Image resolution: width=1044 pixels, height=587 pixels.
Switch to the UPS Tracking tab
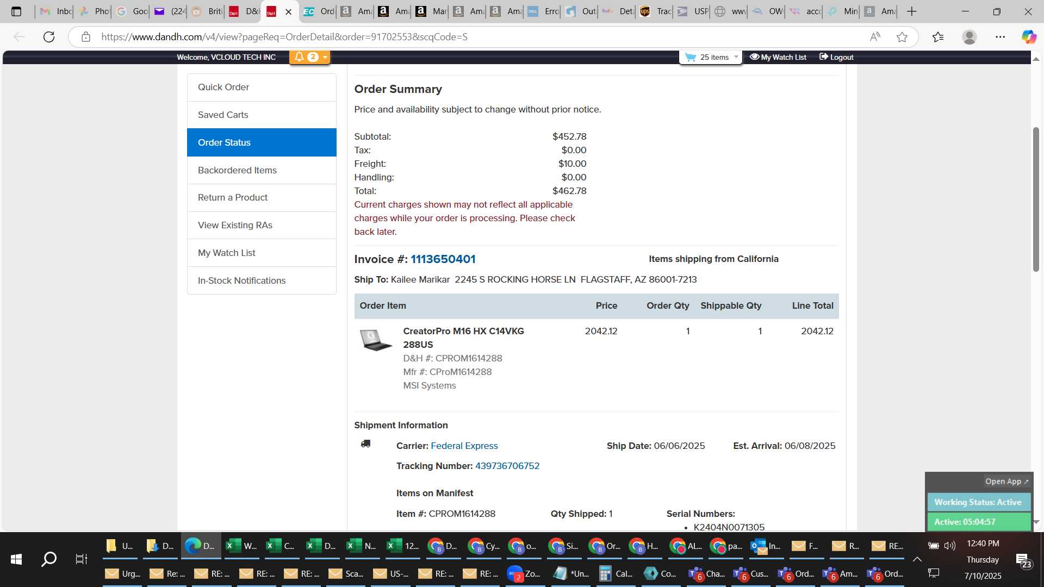(x=656, y=11)
